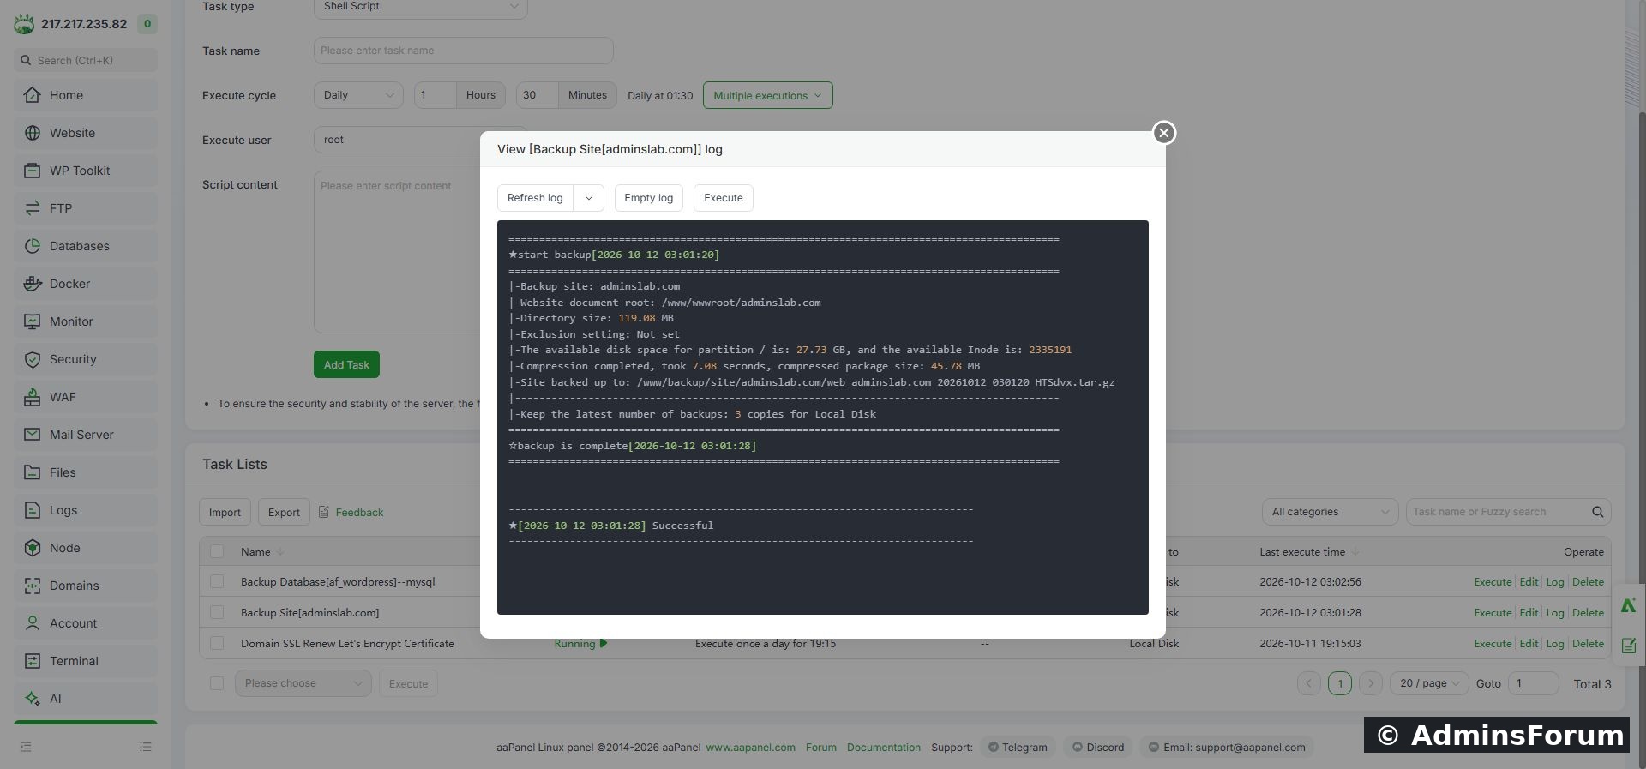This screenshot has height=769, width=1646.
Task: Click the Node hexagon icon
Action: point(33,548)
